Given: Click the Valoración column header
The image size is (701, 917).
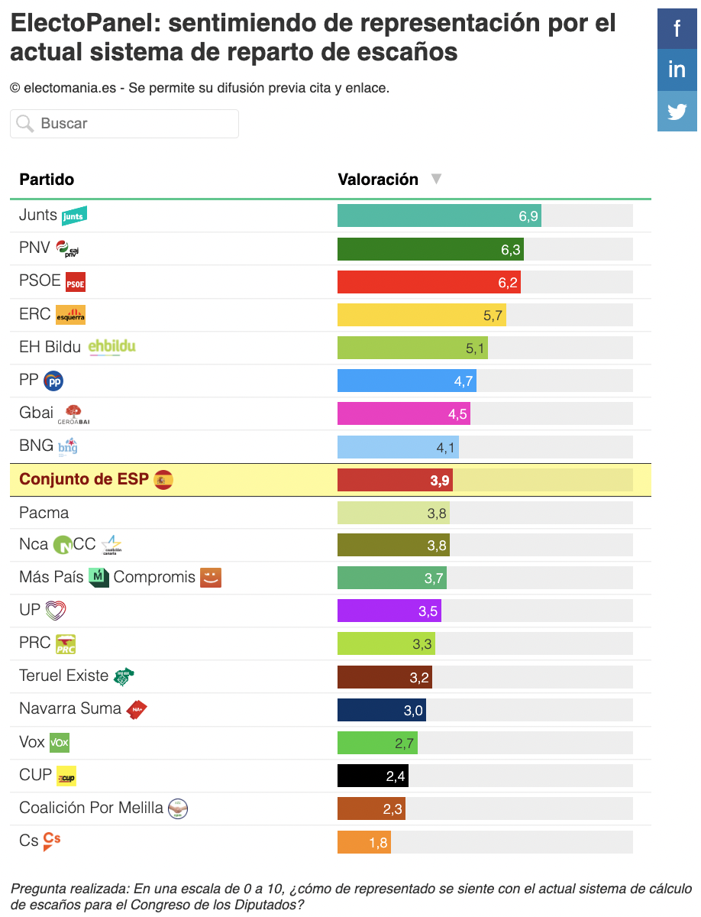Looking at the screenshot, I should pos(378,180).
